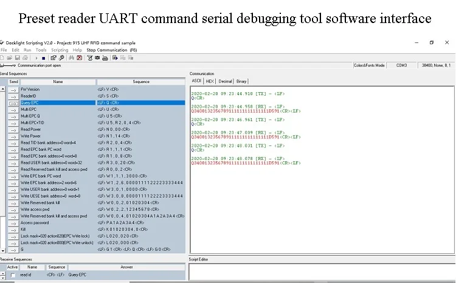Select the 'Write EPC bank PC word' row
Screen dimensions: 456x283
(102, 176)
